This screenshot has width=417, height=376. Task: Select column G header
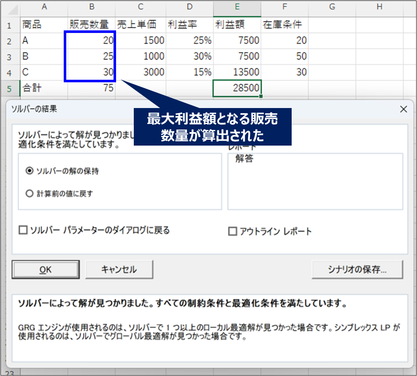[332, 6]
